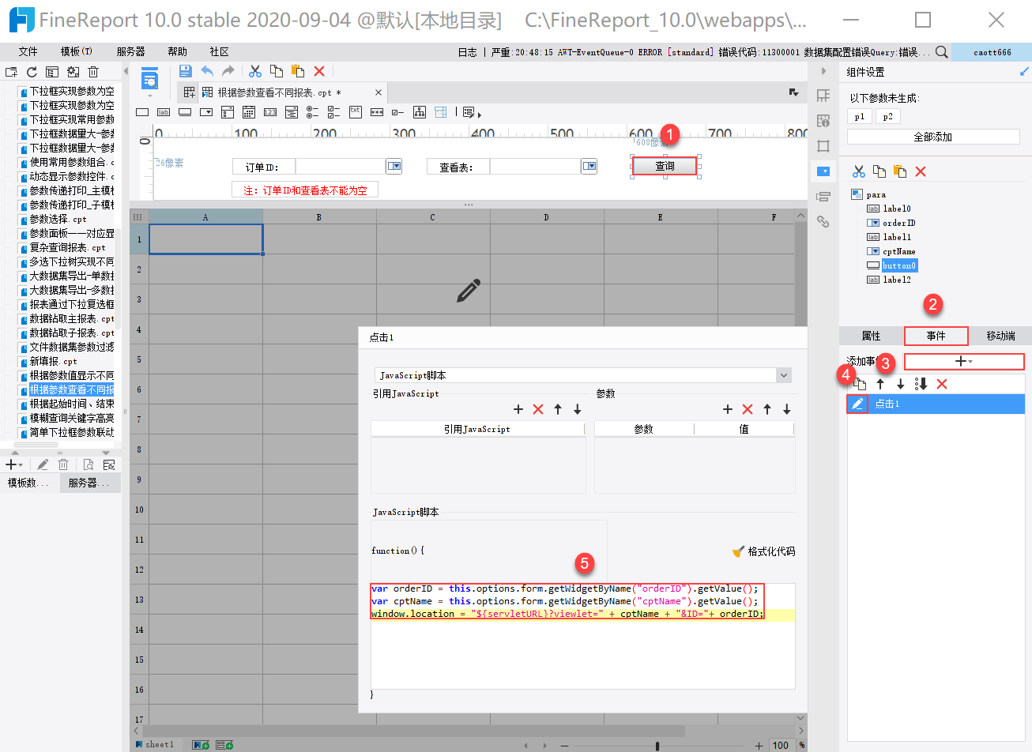Click inside the JavaScript code editor
Image resolution: width=1032 pixels, height=752 pixels.
pos(583,636)
